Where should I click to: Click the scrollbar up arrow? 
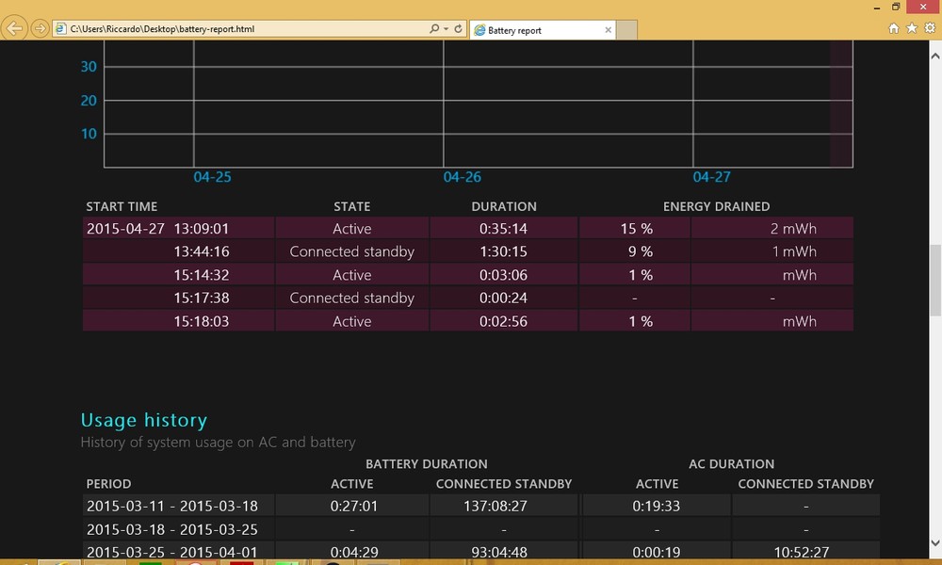(x=934, y=56)
